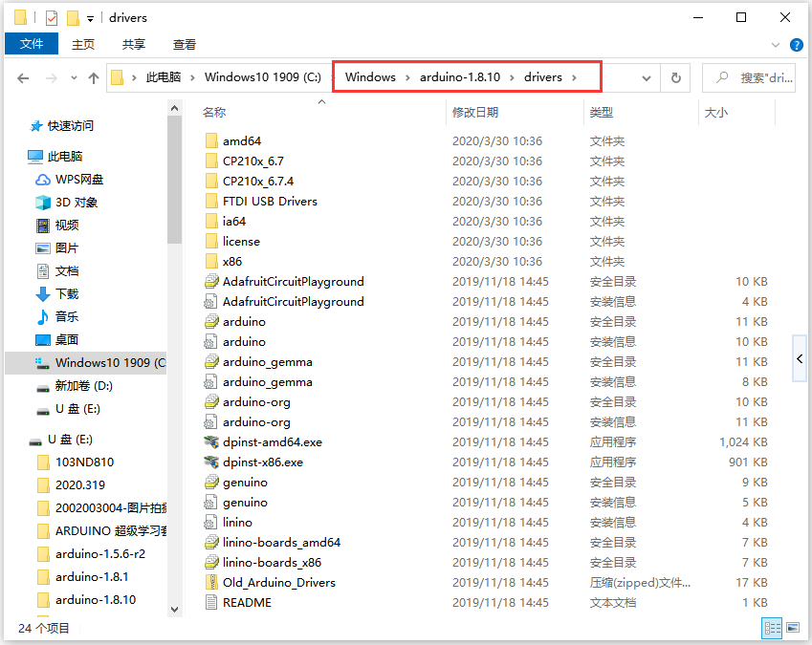This screenshot has height=645, width=812.
Task: Go back to previous folder
Action: (23, 78)
